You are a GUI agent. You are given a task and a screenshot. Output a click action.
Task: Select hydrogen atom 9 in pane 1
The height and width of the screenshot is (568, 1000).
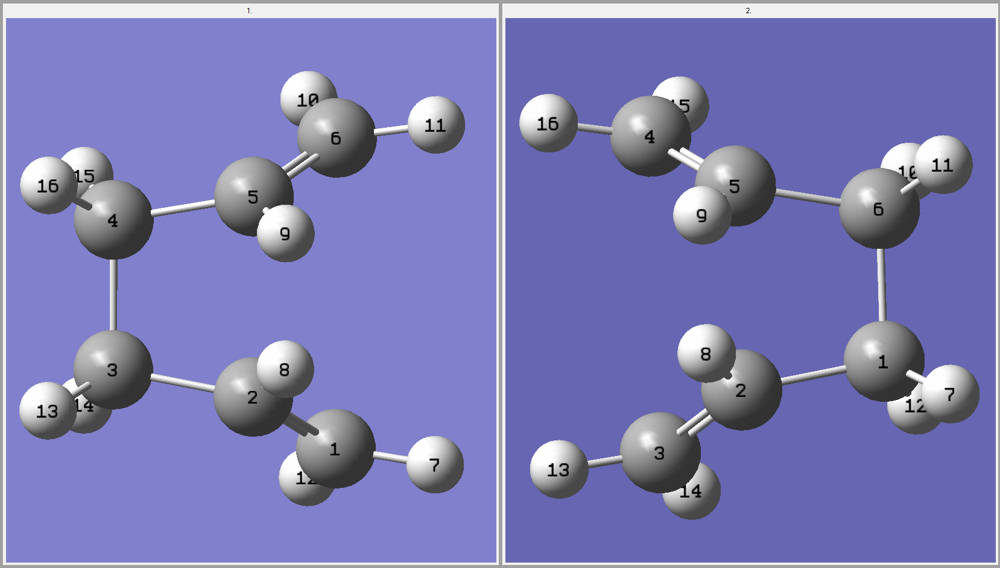point(286,234)
